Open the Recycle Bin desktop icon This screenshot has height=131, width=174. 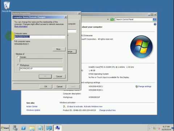pos(7,7)
